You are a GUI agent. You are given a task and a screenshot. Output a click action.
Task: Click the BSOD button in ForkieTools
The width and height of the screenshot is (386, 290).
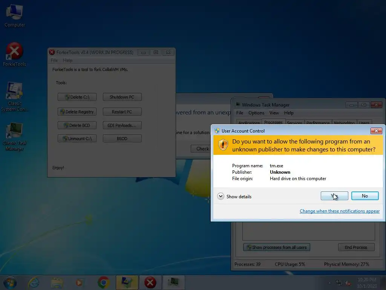pos(122,139)
